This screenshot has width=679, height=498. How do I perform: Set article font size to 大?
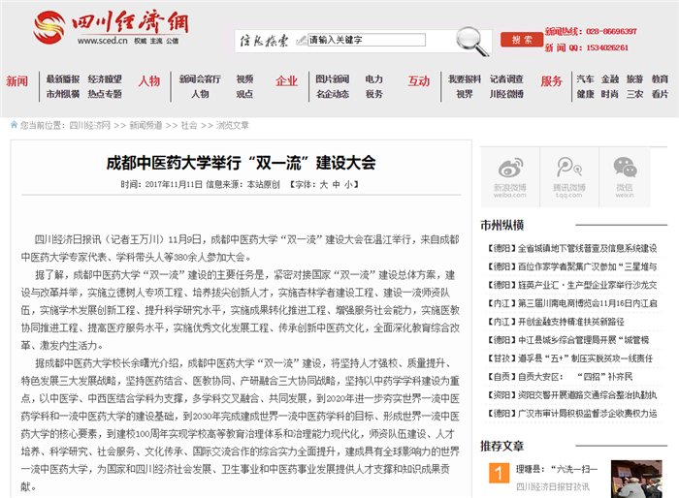pyautogui.click(x=325, y=183)
